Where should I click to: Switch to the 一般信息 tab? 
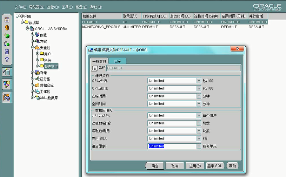coord(99,61)
